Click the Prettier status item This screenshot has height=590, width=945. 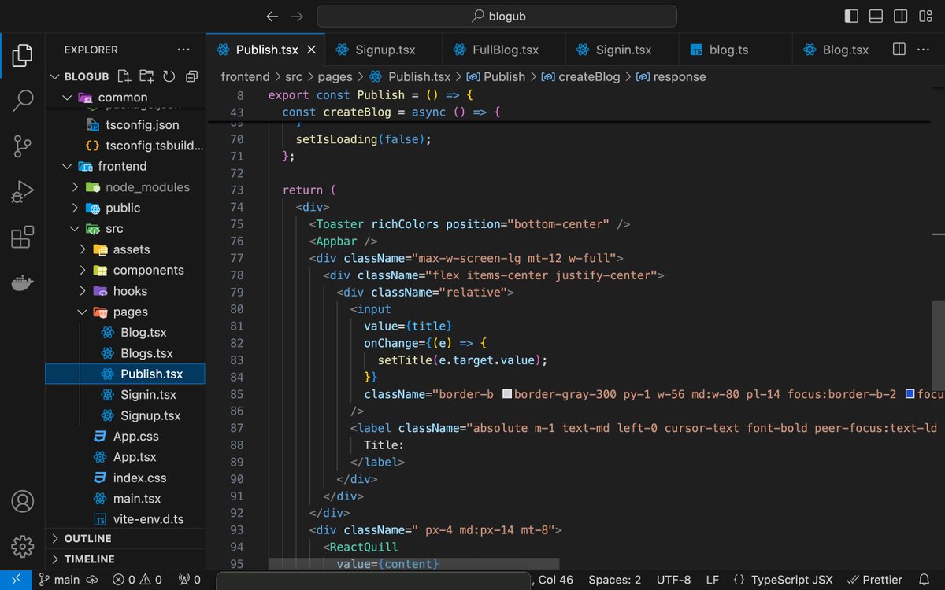point(874,580)
